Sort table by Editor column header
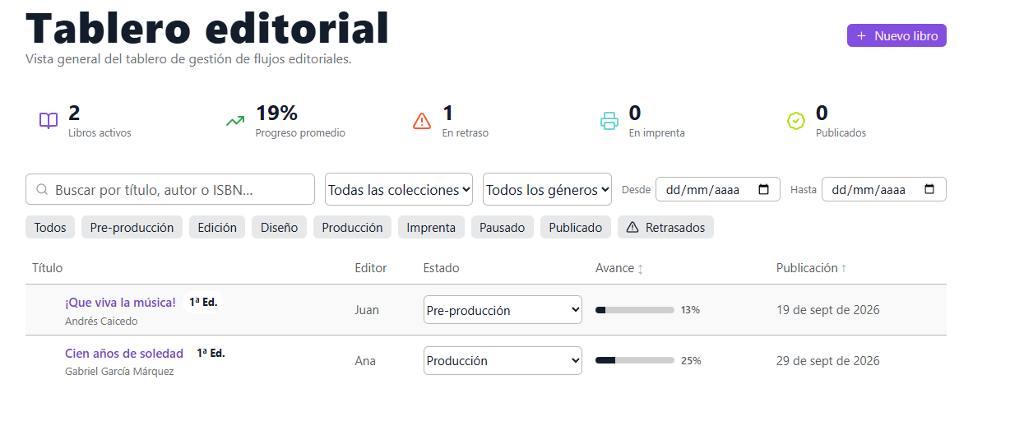Image resolution: width=1010 pixels, height=426 pixels. pyautogui.click(x=371, y=268)
